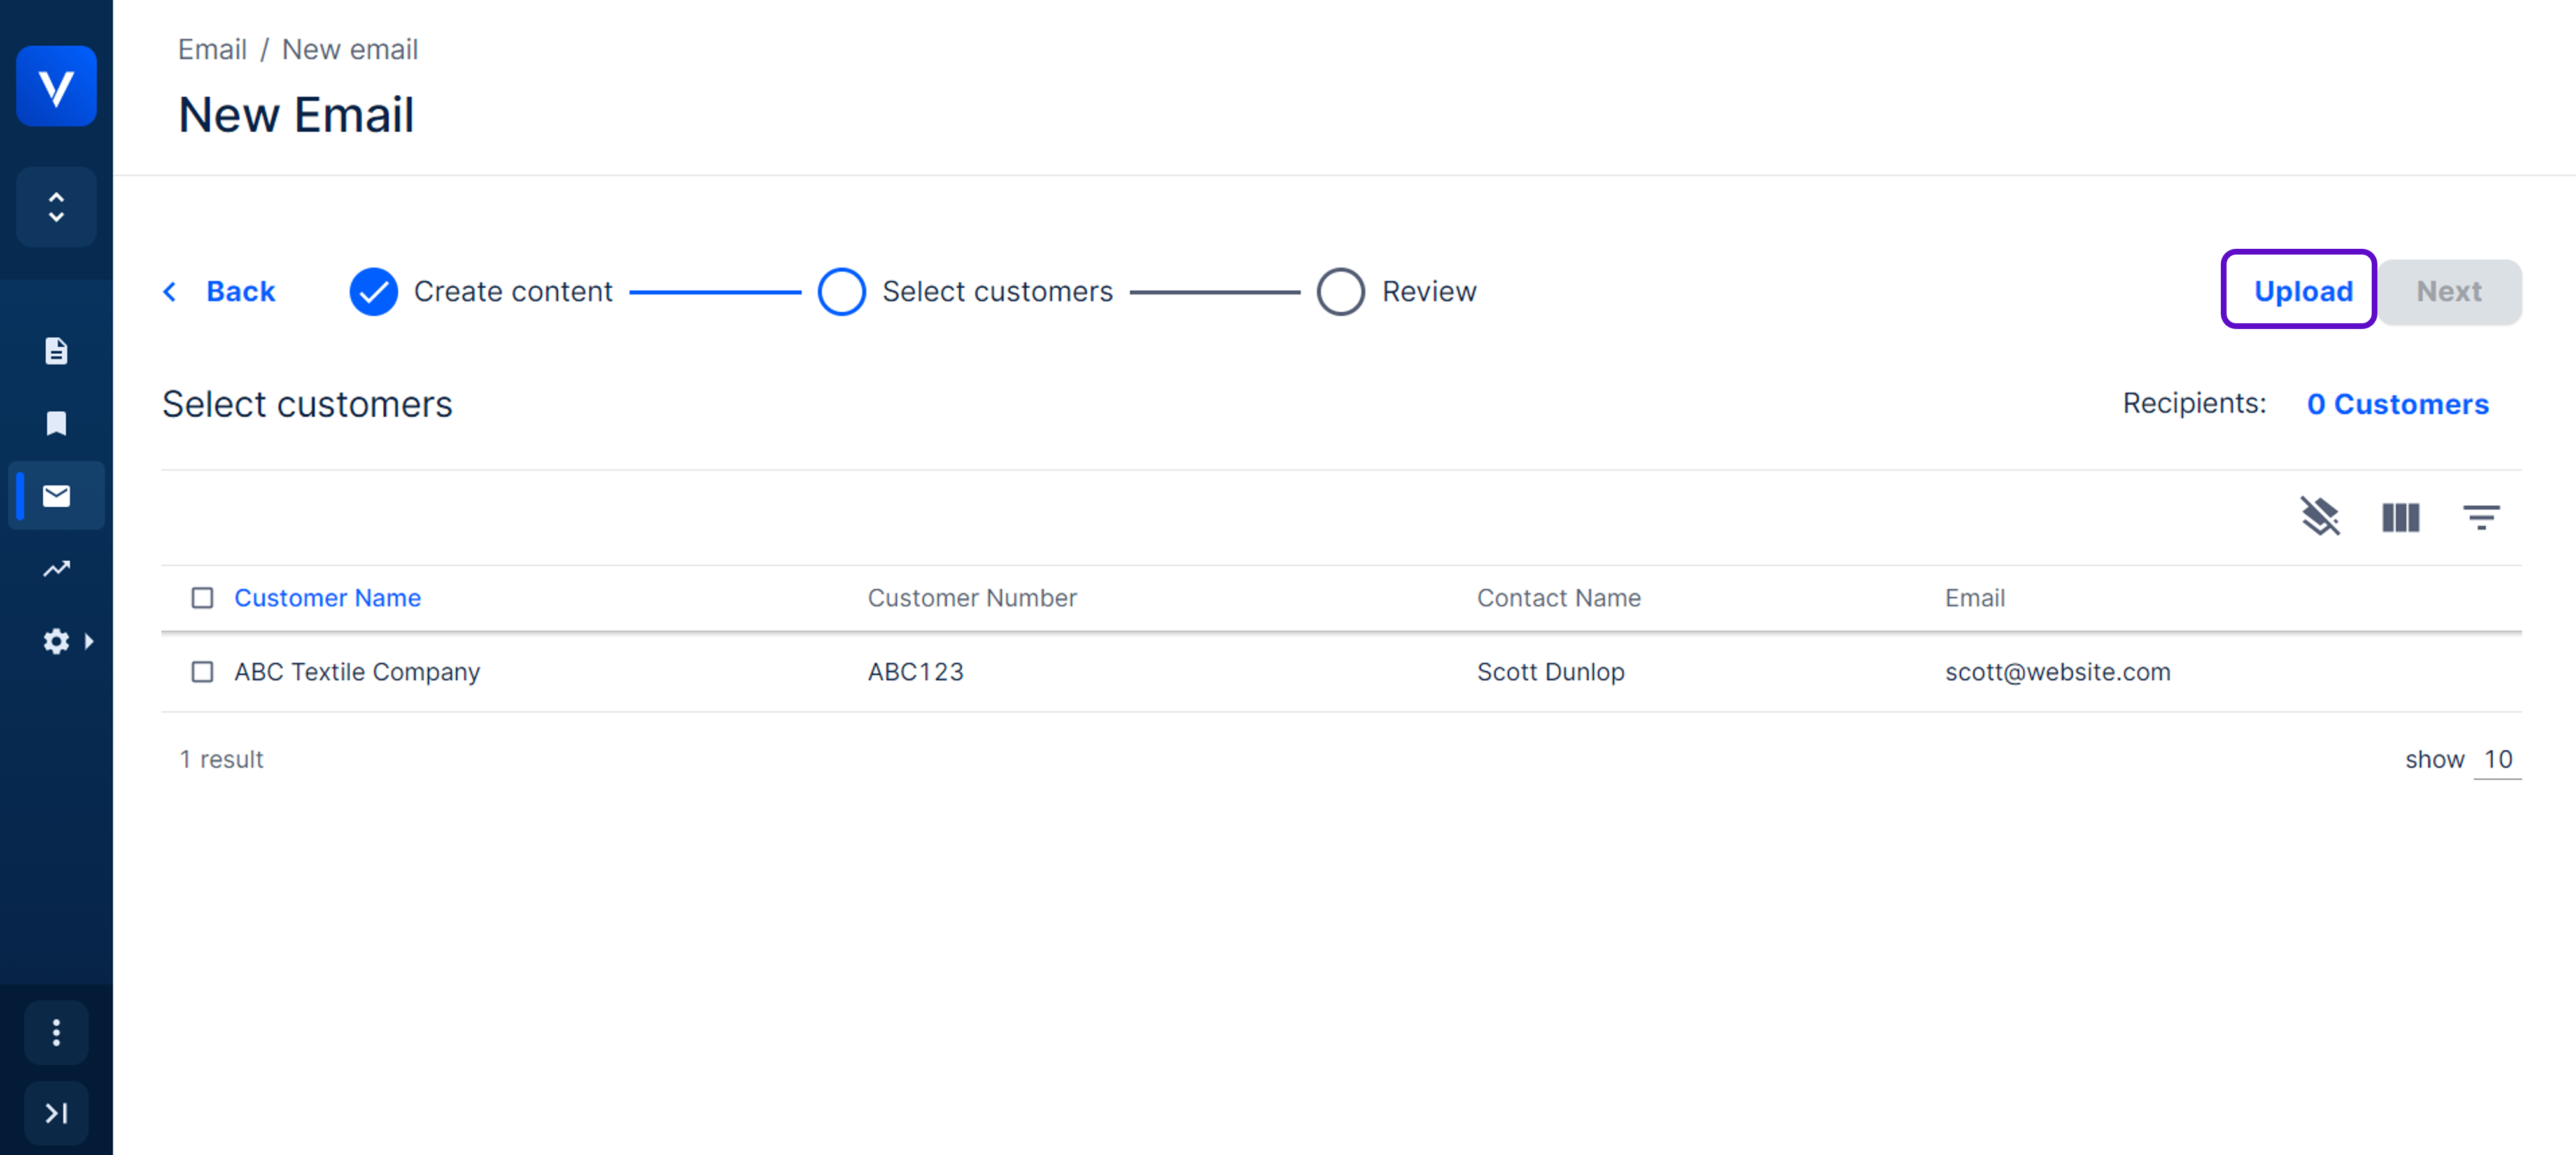This screenshot has width=2576, height=1155.
Task: Click the V logo in the sidebar
Action: [56, 86]
